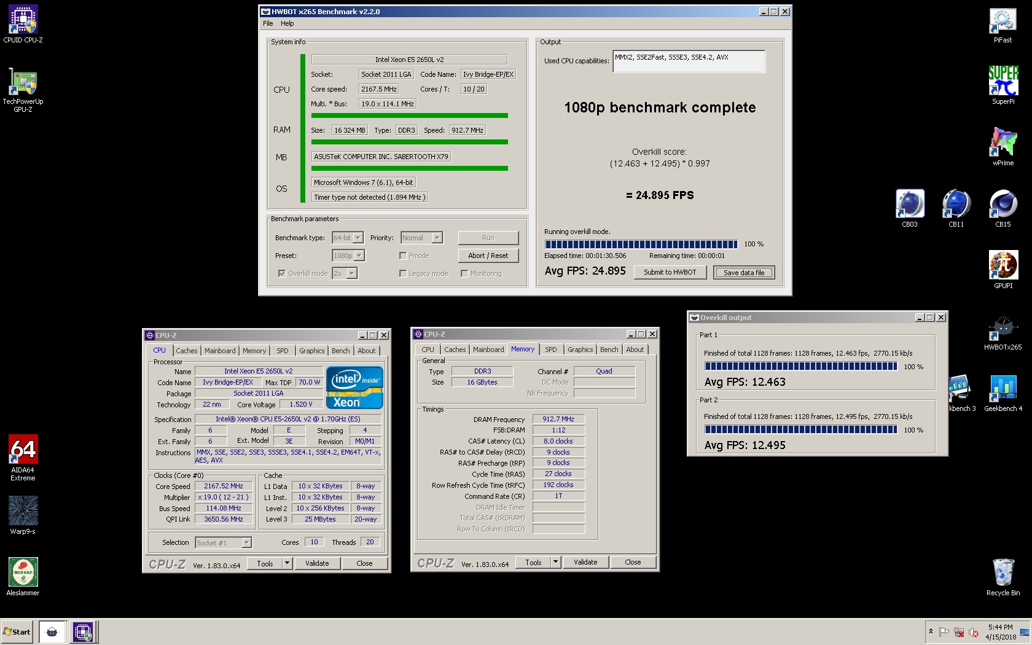Viewport: 1032px width, 645px height.
Task: Open the Socket #1 selection dropdown
Action: (224, 542)
